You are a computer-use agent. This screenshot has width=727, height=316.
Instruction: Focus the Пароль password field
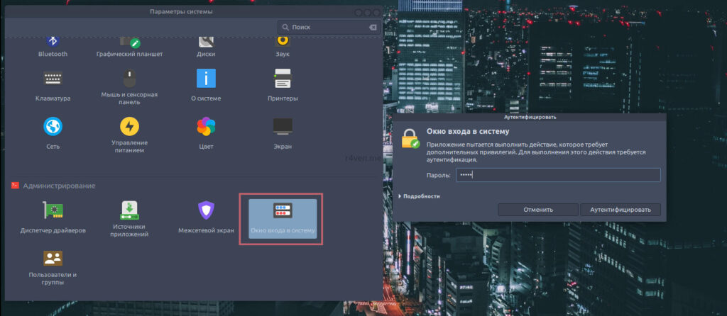coord(557,175)
